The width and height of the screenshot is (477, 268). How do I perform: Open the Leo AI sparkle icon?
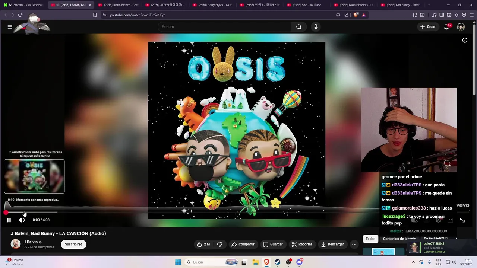pyautogui.click(x=457, y=15)
